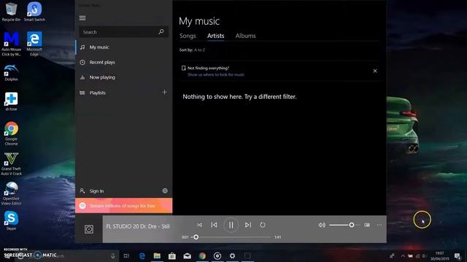This screenshot has height=262, width=467.
Task: Open Dolphin desktop icon
Action: (12, 73)
